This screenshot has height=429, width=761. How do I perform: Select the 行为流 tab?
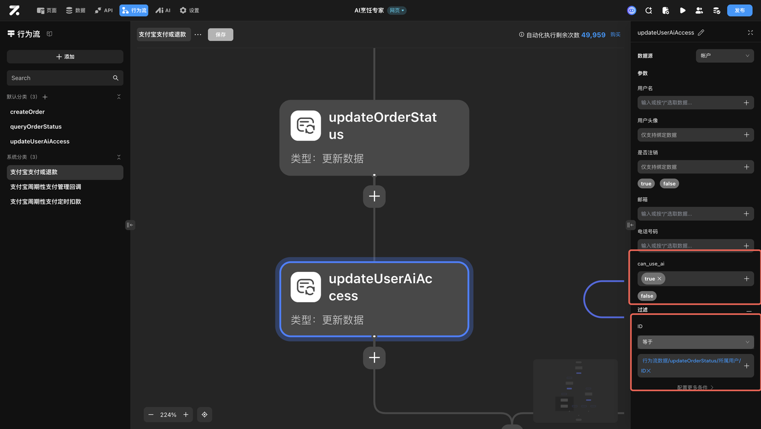click(134, 10)
